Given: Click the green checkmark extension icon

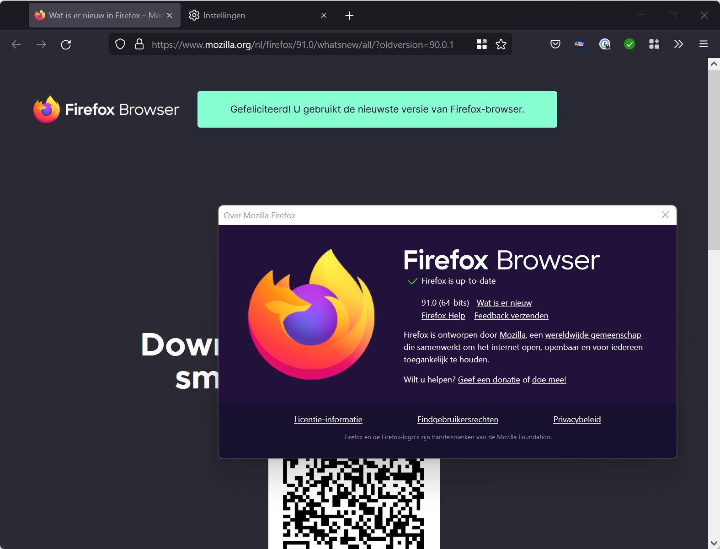Looking at the screenshot, I should point(629,44).
